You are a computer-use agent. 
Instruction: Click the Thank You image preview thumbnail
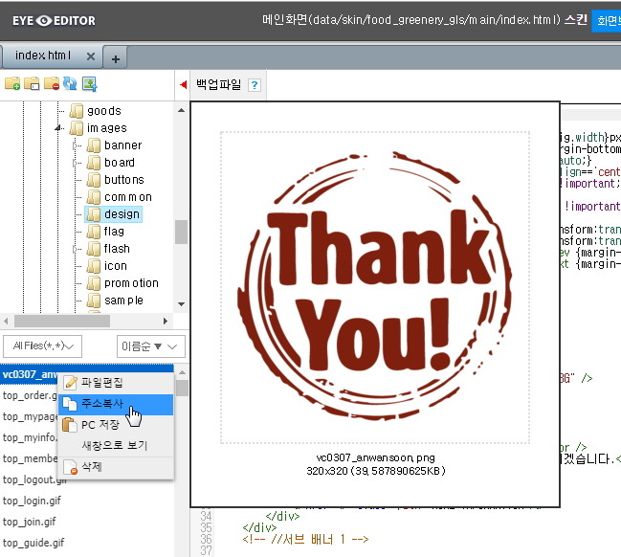click(x=375, y=287)
